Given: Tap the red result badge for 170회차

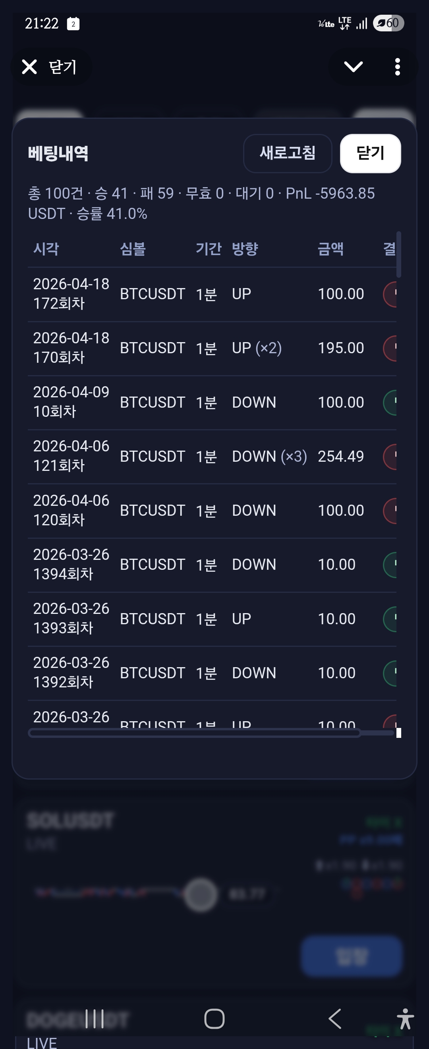Looking at the screenshot, I should tap(390, 348).
